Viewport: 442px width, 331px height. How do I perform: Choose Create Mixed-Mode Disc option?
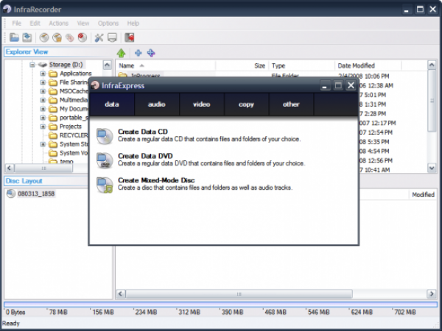click(x=194, y=184)
